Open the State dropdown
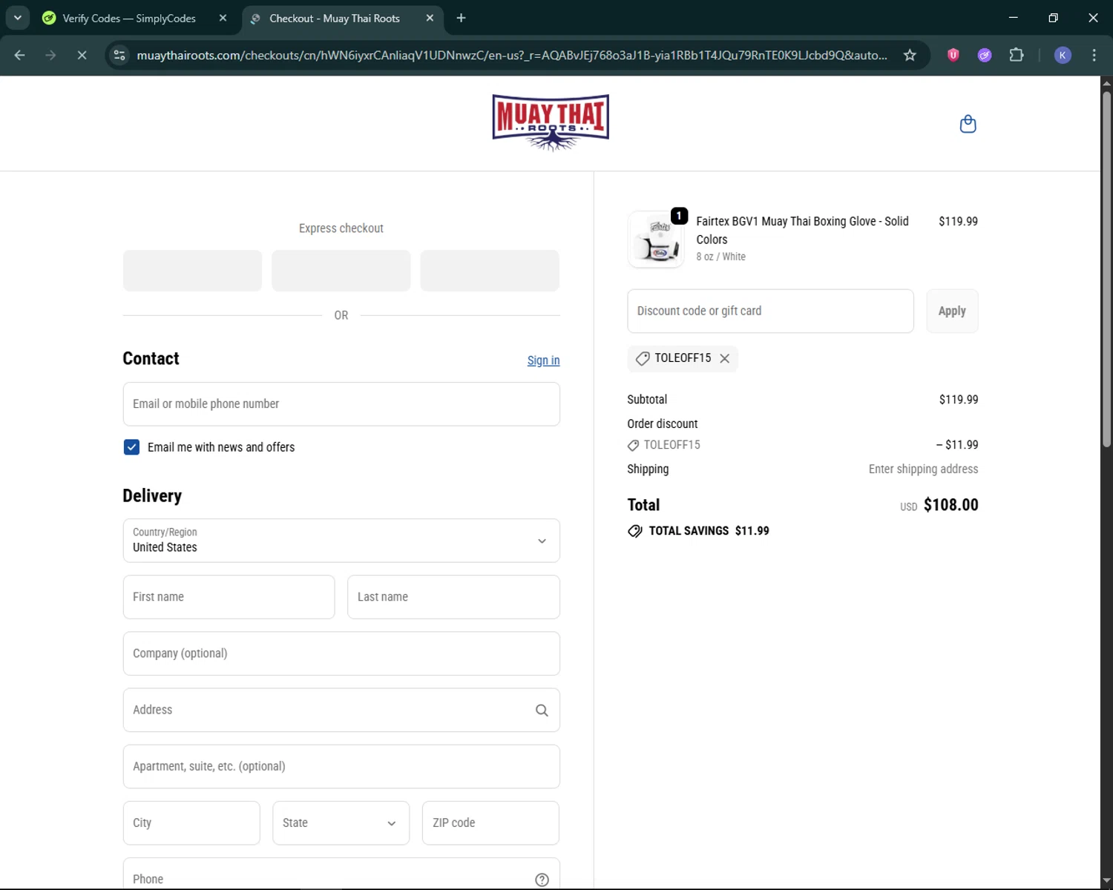Image resolution: width=1113 pixels, height=890 pixels. [x=341, y=823]
